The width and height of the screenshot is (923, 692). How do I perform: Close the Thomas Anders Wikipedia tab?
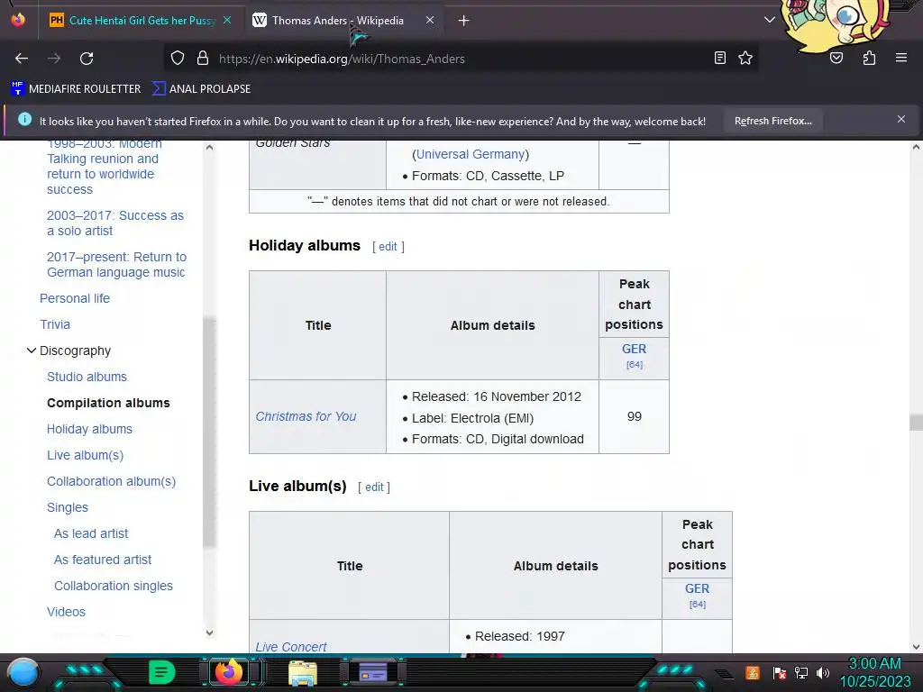point(430,20)
